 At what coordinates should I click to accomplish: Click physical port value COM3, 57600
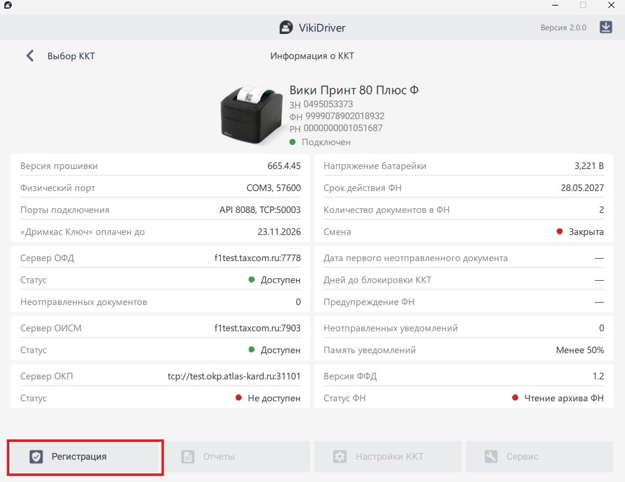point(273,188)
